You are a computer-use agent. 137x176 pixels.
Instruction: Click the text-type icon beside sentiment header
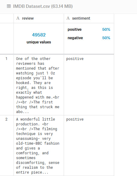tap(68, 18)
